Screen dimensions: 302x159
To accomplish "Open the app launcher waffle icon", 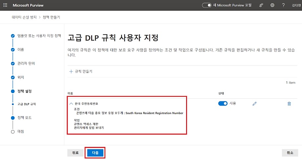I will 5,5.
